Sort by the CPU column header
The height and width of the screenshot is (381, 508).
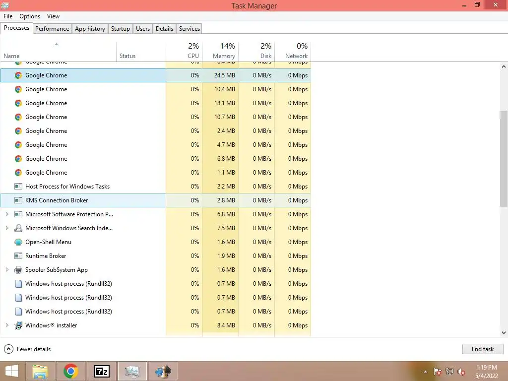(x=184, y=52)
